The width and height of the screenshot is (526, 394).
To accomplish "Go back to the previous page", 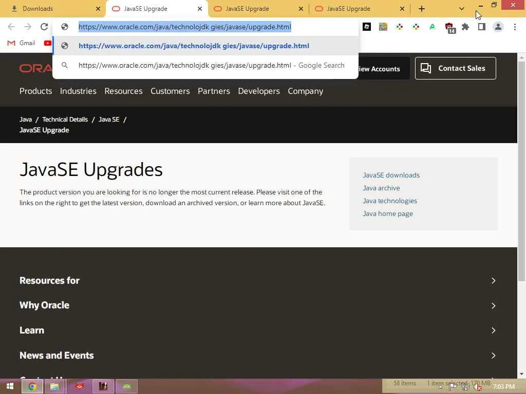I will point(11,27).
